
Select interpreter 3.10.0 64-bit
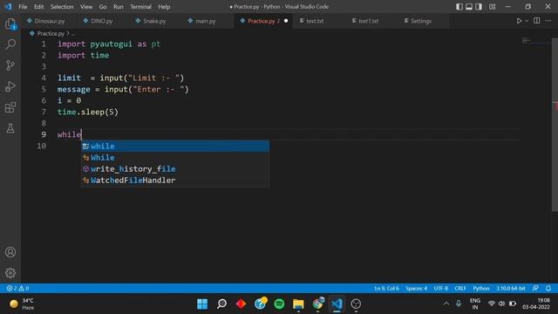coord(511,289)
